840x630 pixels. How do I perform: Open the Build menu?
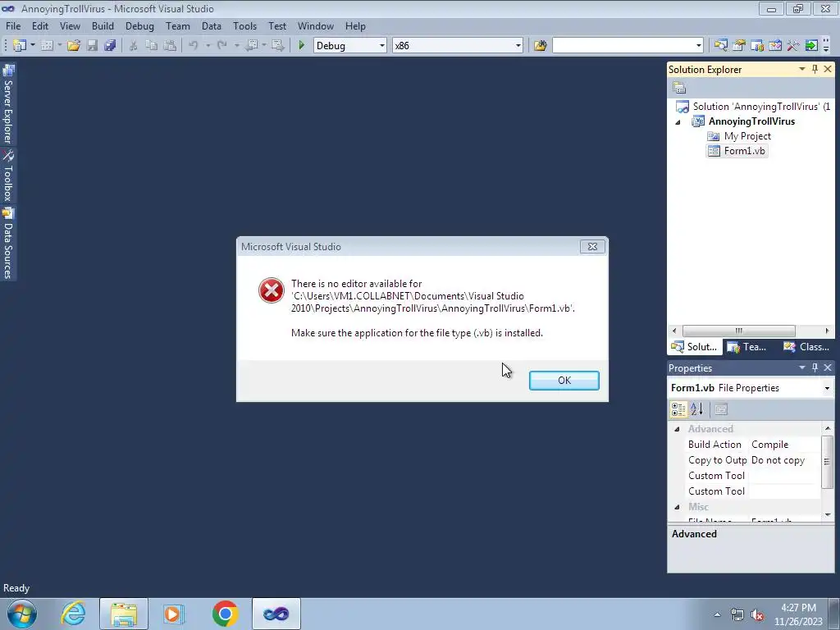(x=103, y=25)
